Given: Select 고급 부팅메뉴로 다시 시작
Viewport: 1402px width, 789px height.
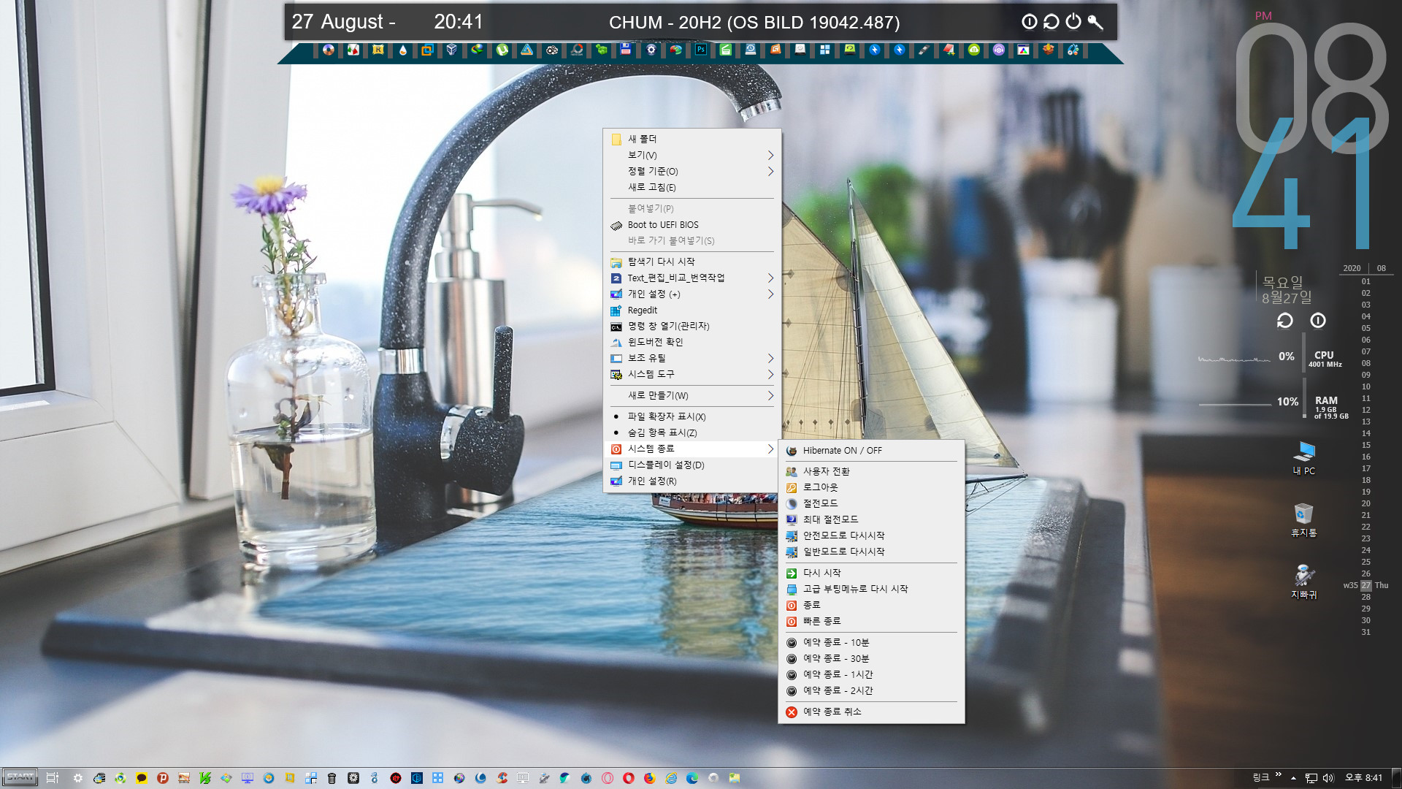Looking at the screenshot, I should (871, 589).
